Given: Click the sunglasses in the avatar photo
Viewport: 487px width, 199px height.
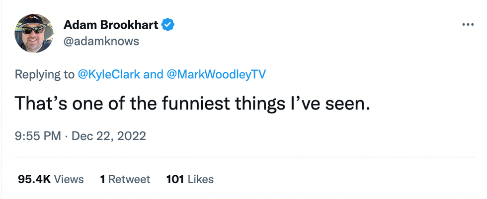Looking at the screenshot, I should [x=33, y=31].
